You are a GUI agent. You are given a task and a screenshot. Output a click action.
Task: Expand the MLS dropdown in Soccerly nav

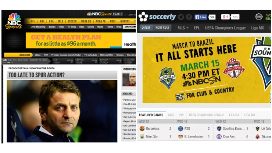tap(183, 28)
